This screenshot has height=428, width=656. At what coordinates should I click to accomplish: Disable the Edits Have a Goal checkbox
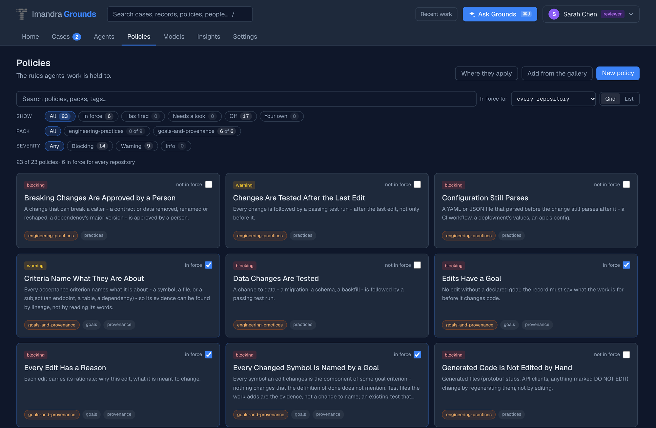(626, 265)
